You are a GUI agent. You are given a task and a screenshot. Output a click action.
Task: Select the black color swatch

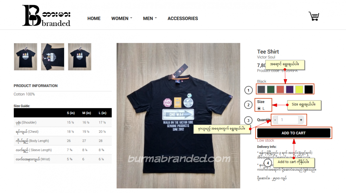[x=309, y=89]
